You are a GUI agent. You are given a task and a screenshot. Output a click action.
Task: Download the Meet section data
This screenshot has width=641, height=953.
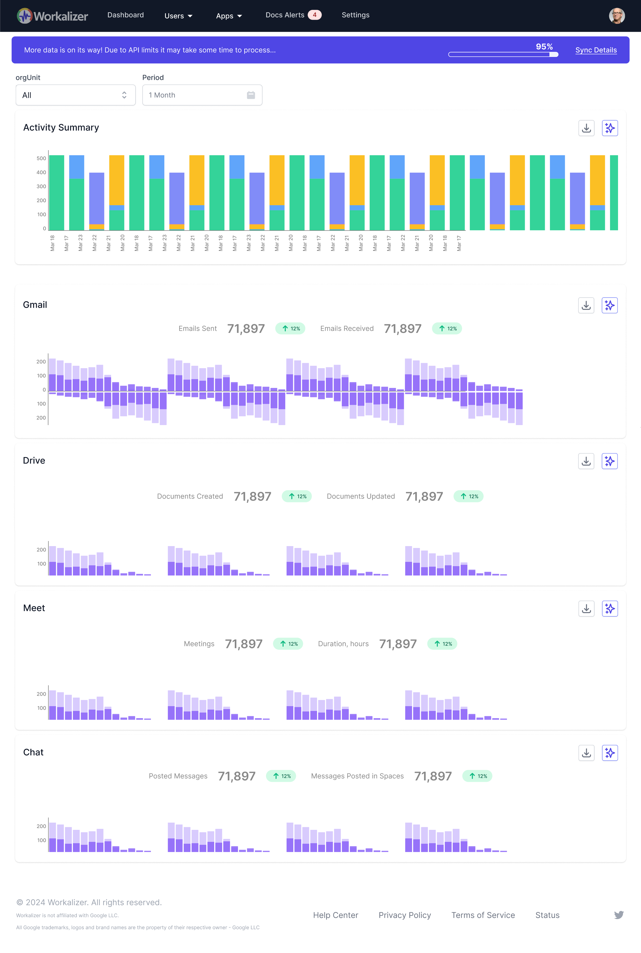586,608
